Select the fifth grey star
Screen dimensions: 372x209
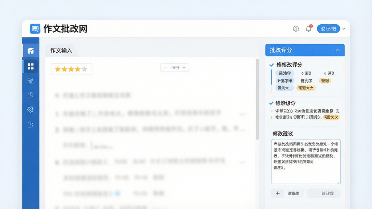pos(84,69)
